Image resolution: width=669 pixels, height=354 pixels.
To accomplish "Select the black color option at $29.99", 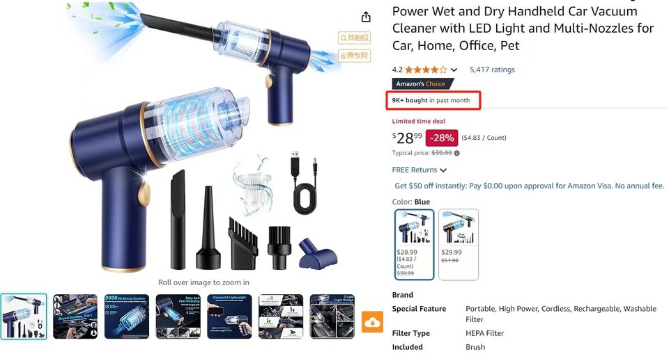I will tap(459, 245).
